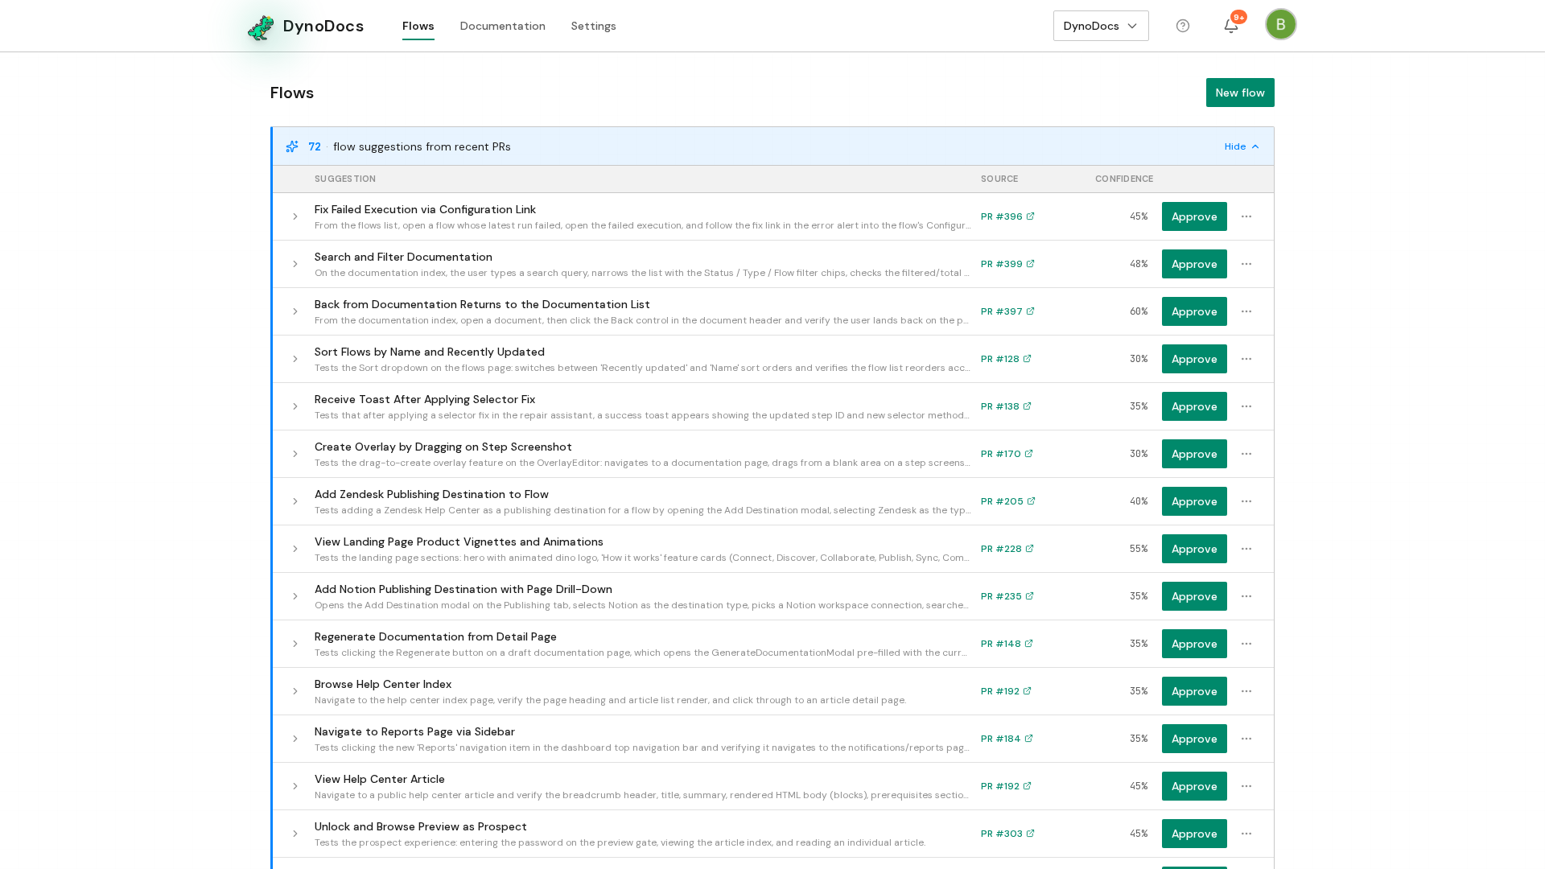Click the SUGGESTION column header
The height and width of the screenshot is (869, 1545).
344,179
